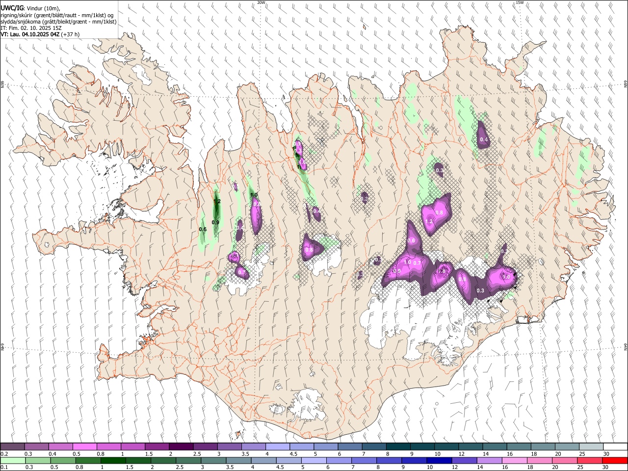
Task: Click the '15W' longitude label at top
Action: [x=520, y=2]
